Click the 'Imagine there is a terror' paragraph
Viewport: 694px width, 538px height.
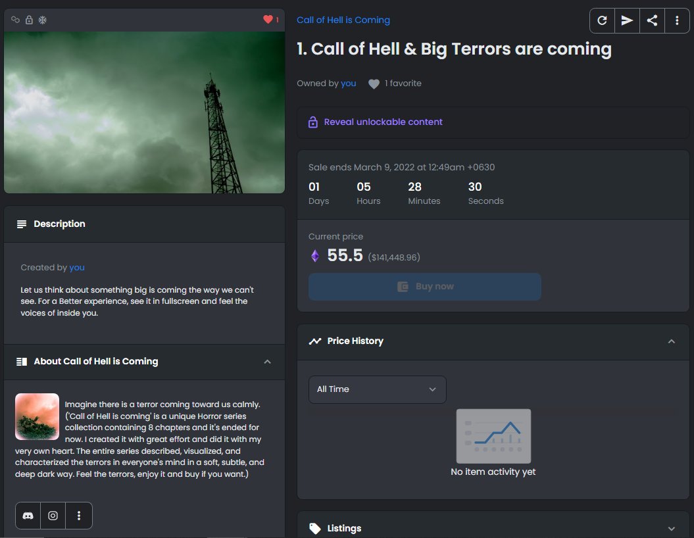pos(140,439)
